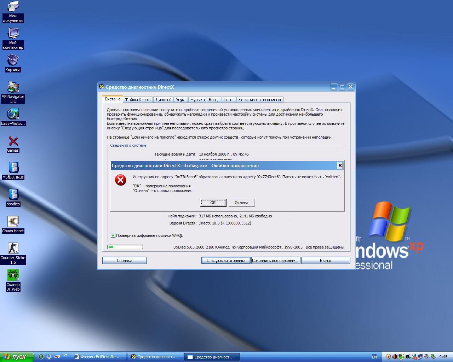Open the Корзина recycle bin icon
Image resolution: width=453 pixels, height=362 pixels.
(x=13, y=63)
